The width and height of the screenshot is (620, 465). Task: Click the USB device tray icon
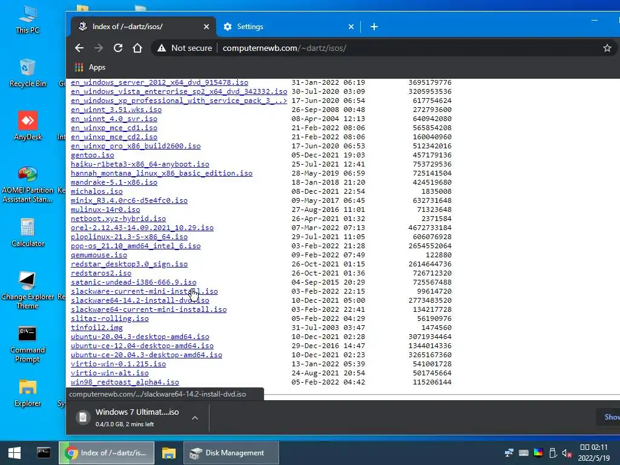click(x=553, y=453)
